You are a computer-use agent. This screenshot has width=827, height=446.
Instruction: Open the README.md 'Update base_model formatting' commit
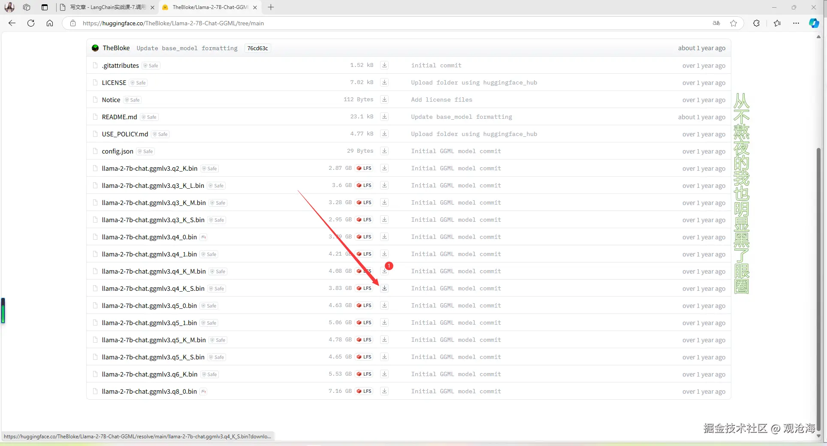[x=462, y=117]
